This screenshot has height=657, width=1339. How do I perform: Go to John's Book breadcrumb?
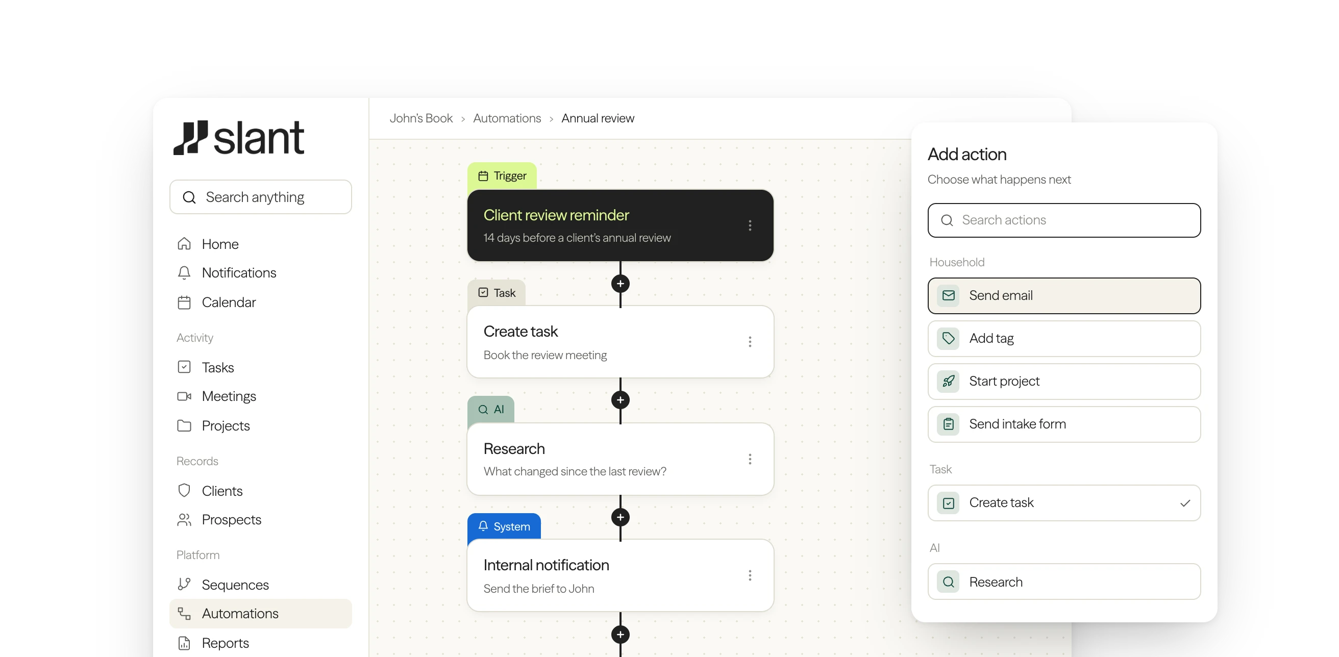click(421, 118)
